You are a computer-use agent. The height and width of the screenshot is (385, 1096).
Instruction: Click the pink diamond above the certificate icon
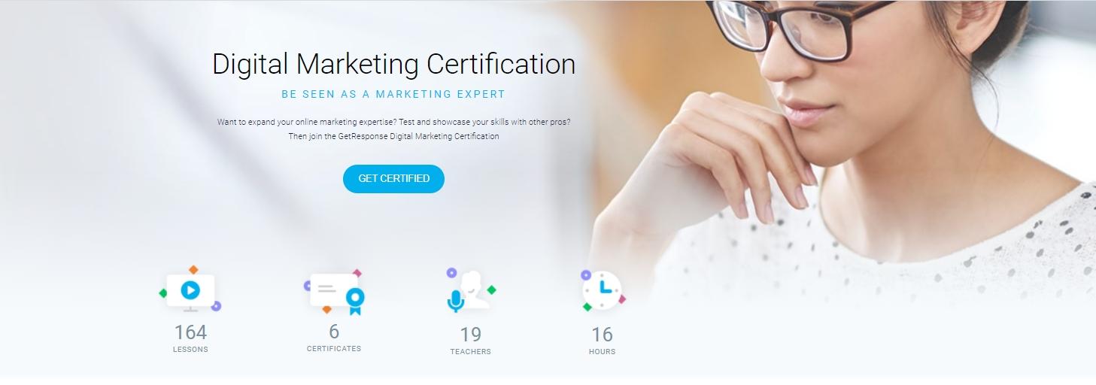357,274
